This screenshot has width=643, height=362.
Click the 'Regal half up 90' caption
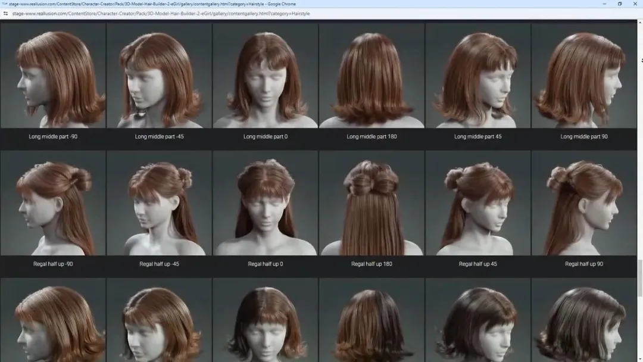point(584,264)
